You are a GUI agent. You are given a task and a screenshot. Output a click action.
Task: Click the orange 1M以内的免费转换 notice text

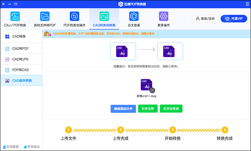pyautogui.click(x=103, y=34)
